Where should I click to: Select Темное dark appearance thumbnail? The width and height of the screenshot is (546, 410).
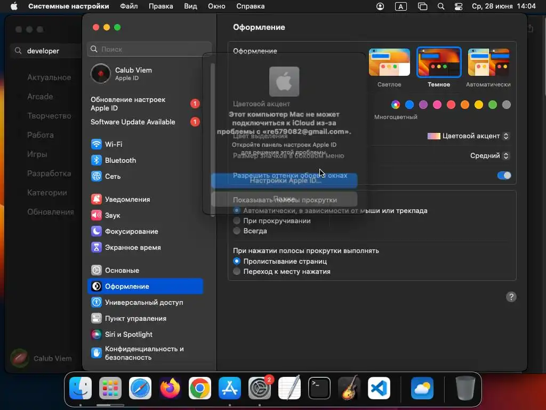439,62
